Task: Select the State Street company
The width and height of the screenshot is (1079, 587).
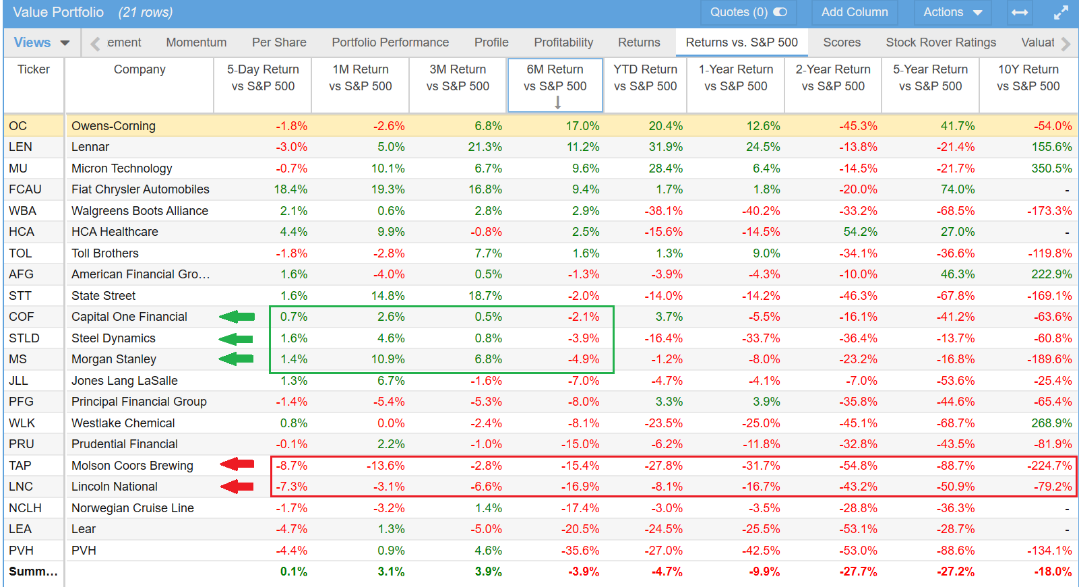Action: [103, 296]
